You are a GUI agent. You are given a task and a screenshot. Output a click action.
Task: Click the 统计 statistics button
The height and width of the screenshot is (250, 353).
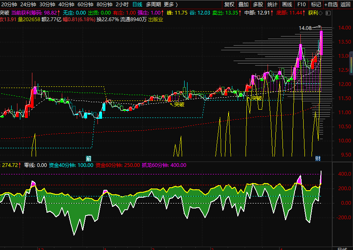[272, 5]
